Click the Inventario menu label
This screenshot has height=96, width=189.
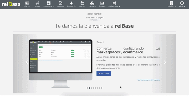click(x=92, y=6)
